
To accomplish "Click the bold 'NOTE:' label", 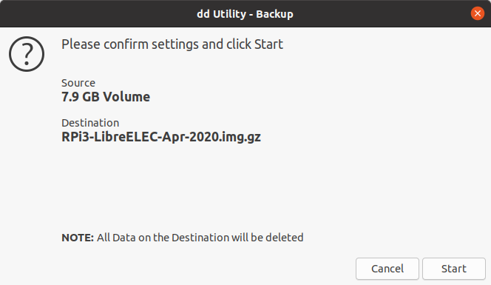I will pos(78,238).
